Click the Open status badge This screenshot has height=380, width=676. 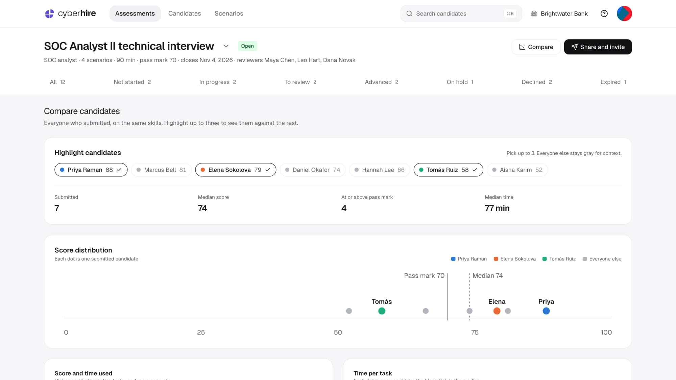click(247, 46)
